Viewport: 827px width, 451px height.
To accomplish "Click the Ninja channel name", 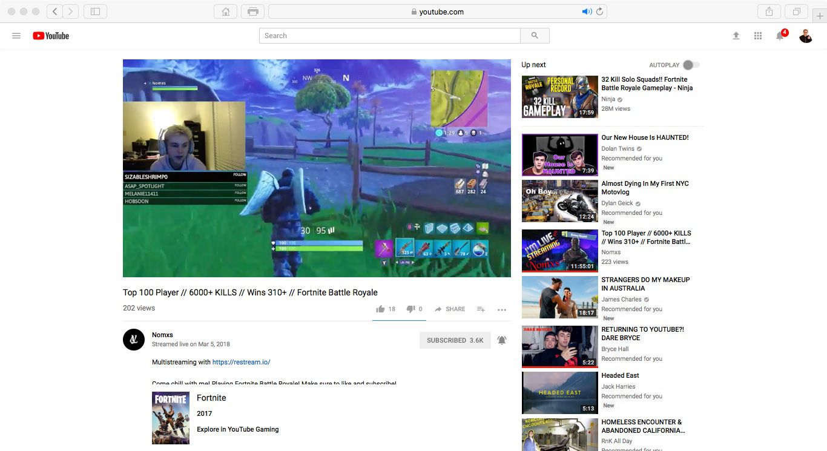I will pyautogui.click(x=608, y=99).
